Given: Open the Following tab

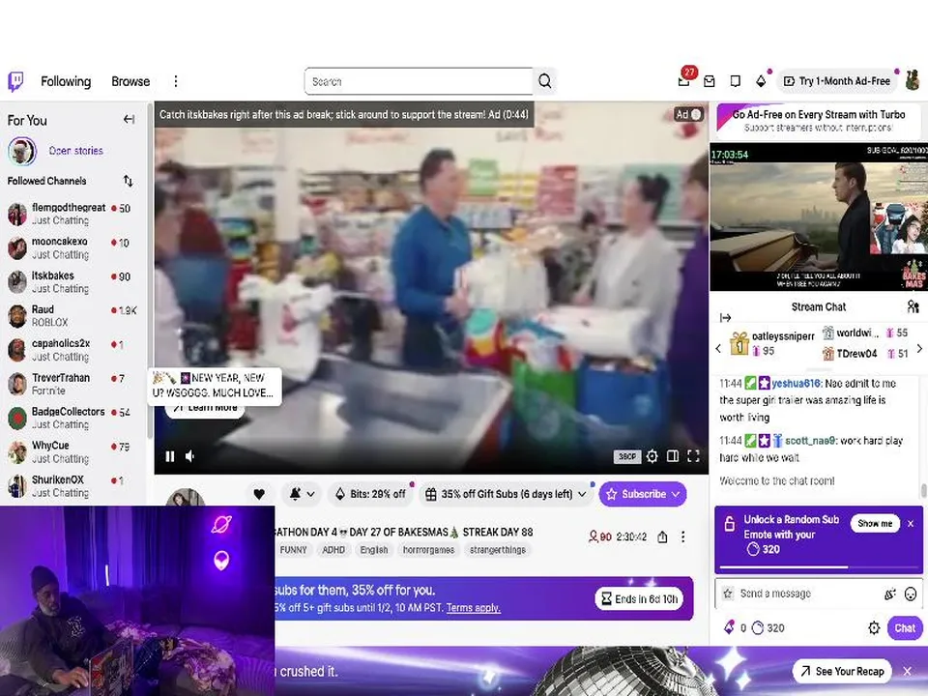Looking at the screenshot, I should 66,81.
